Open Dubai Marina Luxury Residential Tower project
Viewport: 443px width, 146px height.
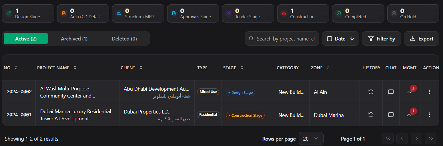pyautogui.click(x=75, y=115)
